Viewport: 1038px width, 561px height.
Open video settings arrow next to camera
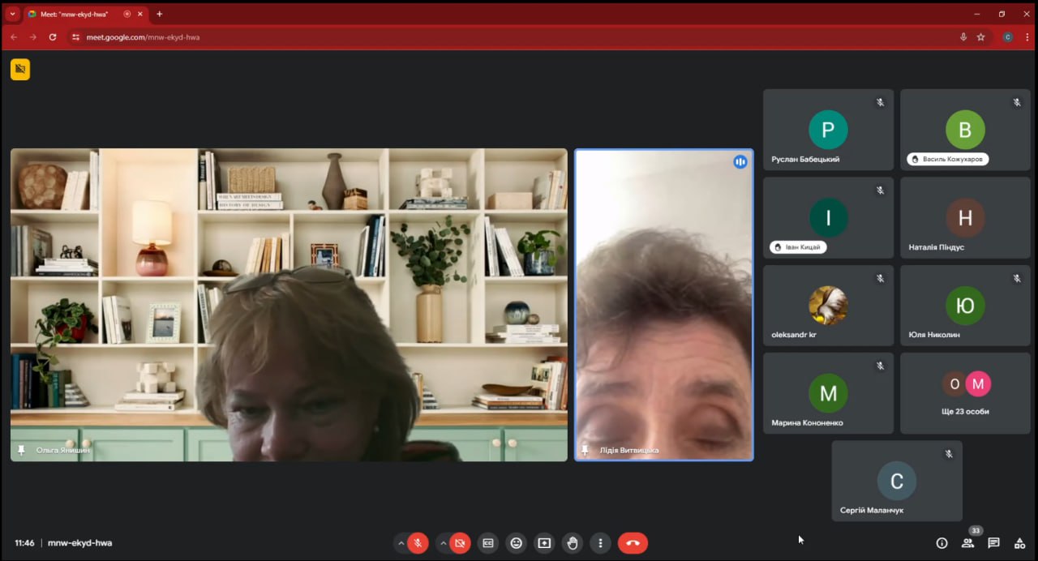coord(443,543)
